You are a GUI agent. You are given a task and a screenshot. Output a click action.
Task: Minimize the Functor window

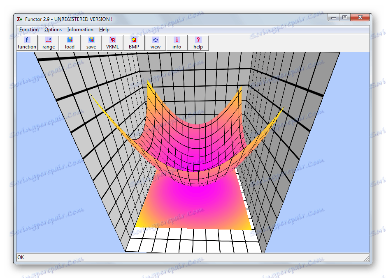point(334,17)
